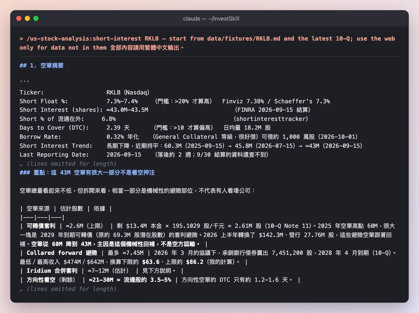This screenshot has width=419, height=313.
Task: Click the bold price "$63.6"
Action: pos(151,262)
